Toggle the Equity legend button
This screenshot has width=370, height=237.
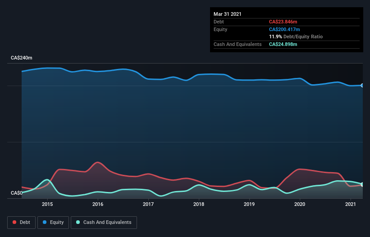click(x=53, y=223)
